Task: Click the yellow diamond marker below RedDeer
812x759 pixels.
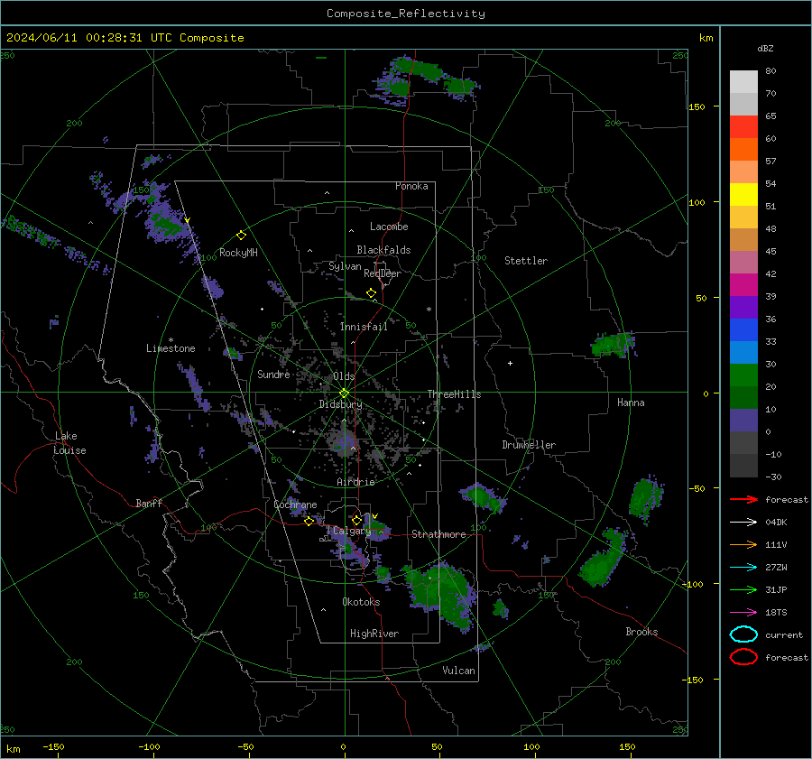Action: coord(371,293)
